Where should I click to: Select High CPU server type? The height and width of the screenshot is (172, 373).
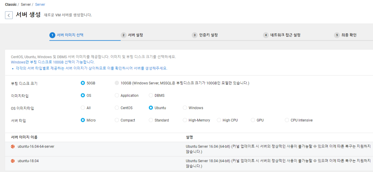click(219, 120)
